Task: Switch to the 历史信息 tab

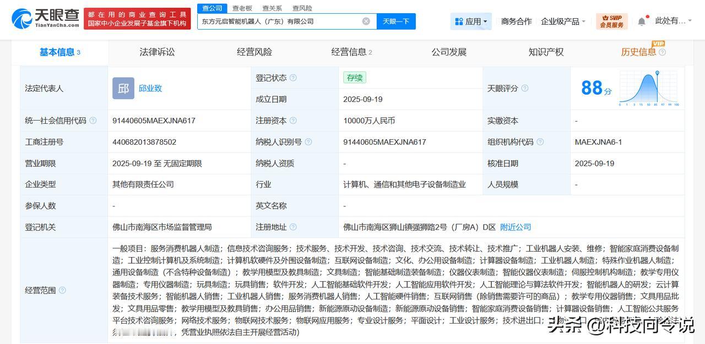Action: [x=638, y=52]
